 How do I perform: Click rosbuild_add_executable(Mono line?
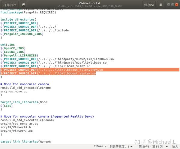pyautogui.click(x=25, y=88)
